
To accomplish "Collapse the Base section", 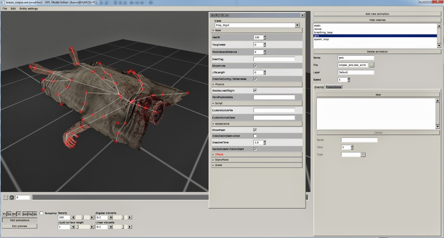I will click(257, 31).
